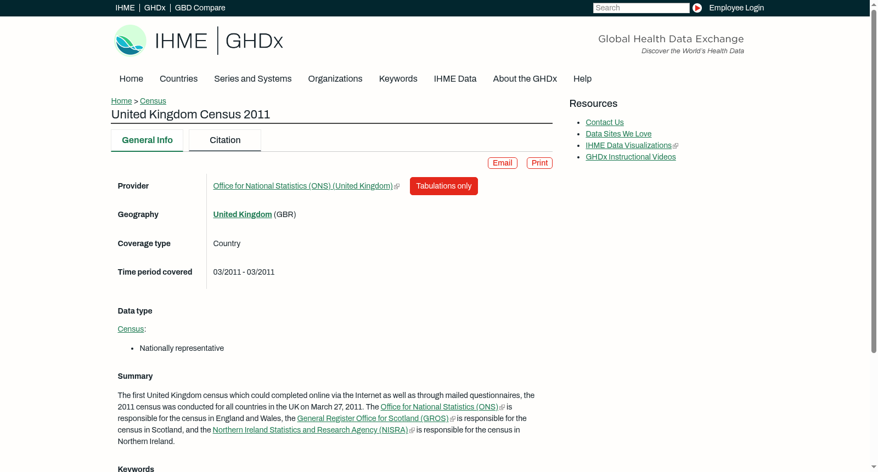Click the page vertical scrollbar thumb
Viewport: 878px width, 472px height.
click(874, 181)
